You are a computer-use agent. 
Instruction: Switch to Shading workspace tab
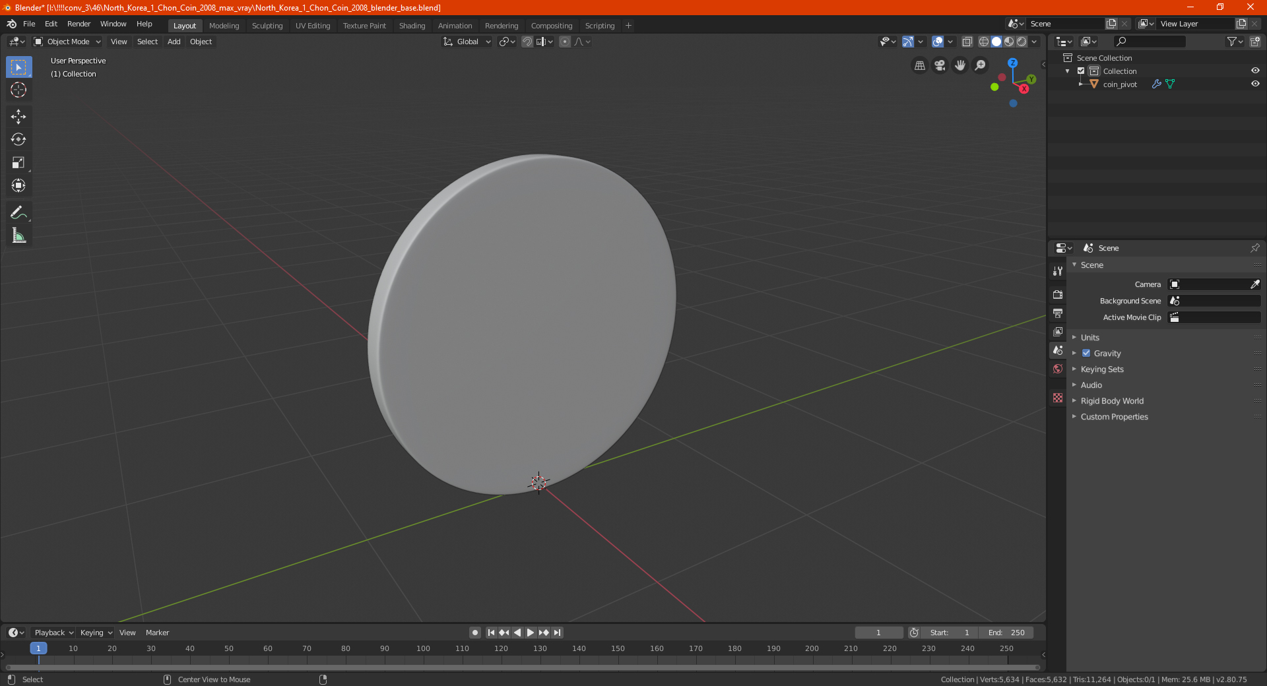pos(412,26)
